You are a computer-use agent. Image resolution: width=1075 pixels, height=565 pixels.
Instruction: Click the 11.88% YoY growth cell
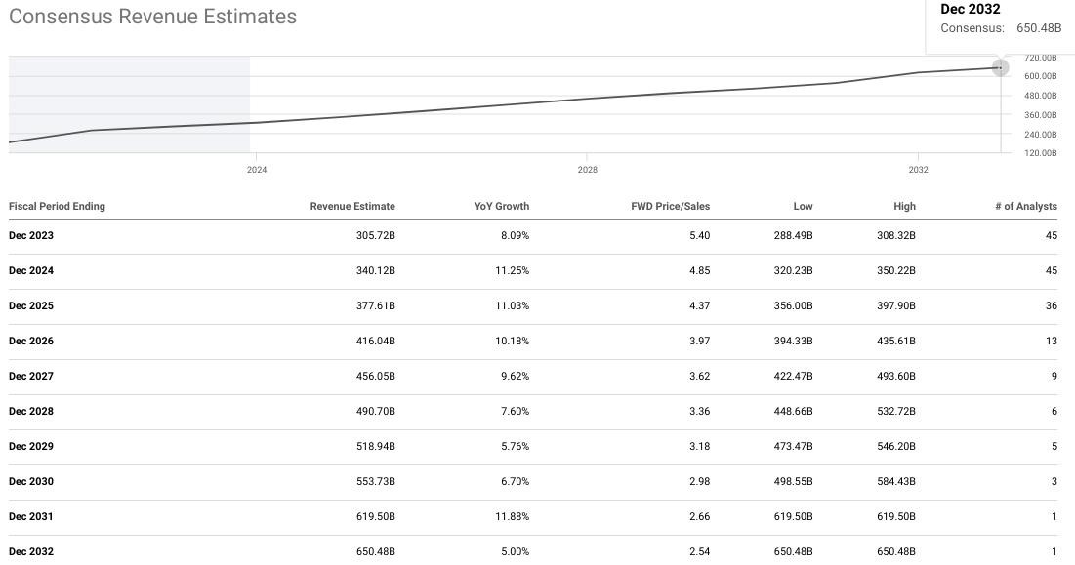coord(512,517)
